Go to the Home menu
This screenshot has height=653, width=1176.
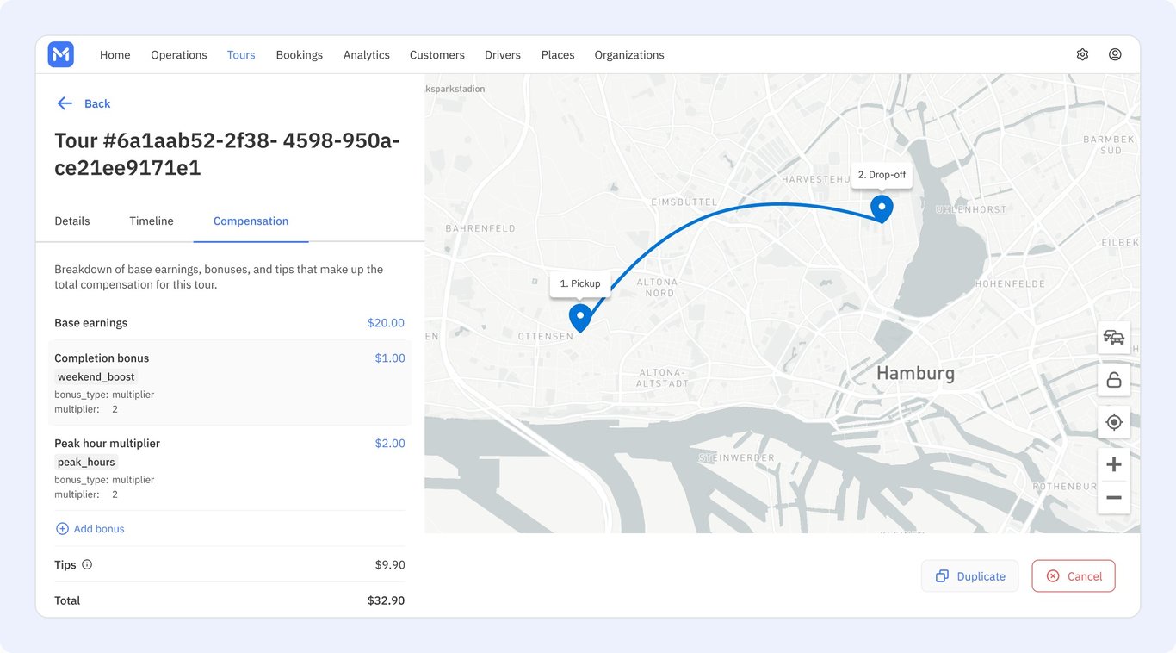(115, 54)
